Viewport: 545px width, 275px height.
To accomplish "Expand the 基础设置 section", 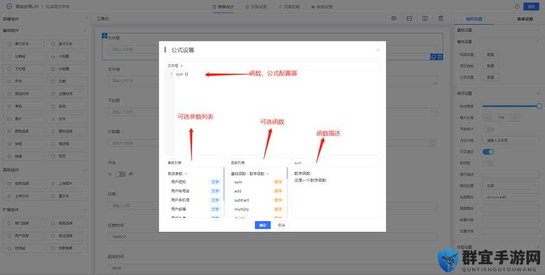I will [498, 30].
